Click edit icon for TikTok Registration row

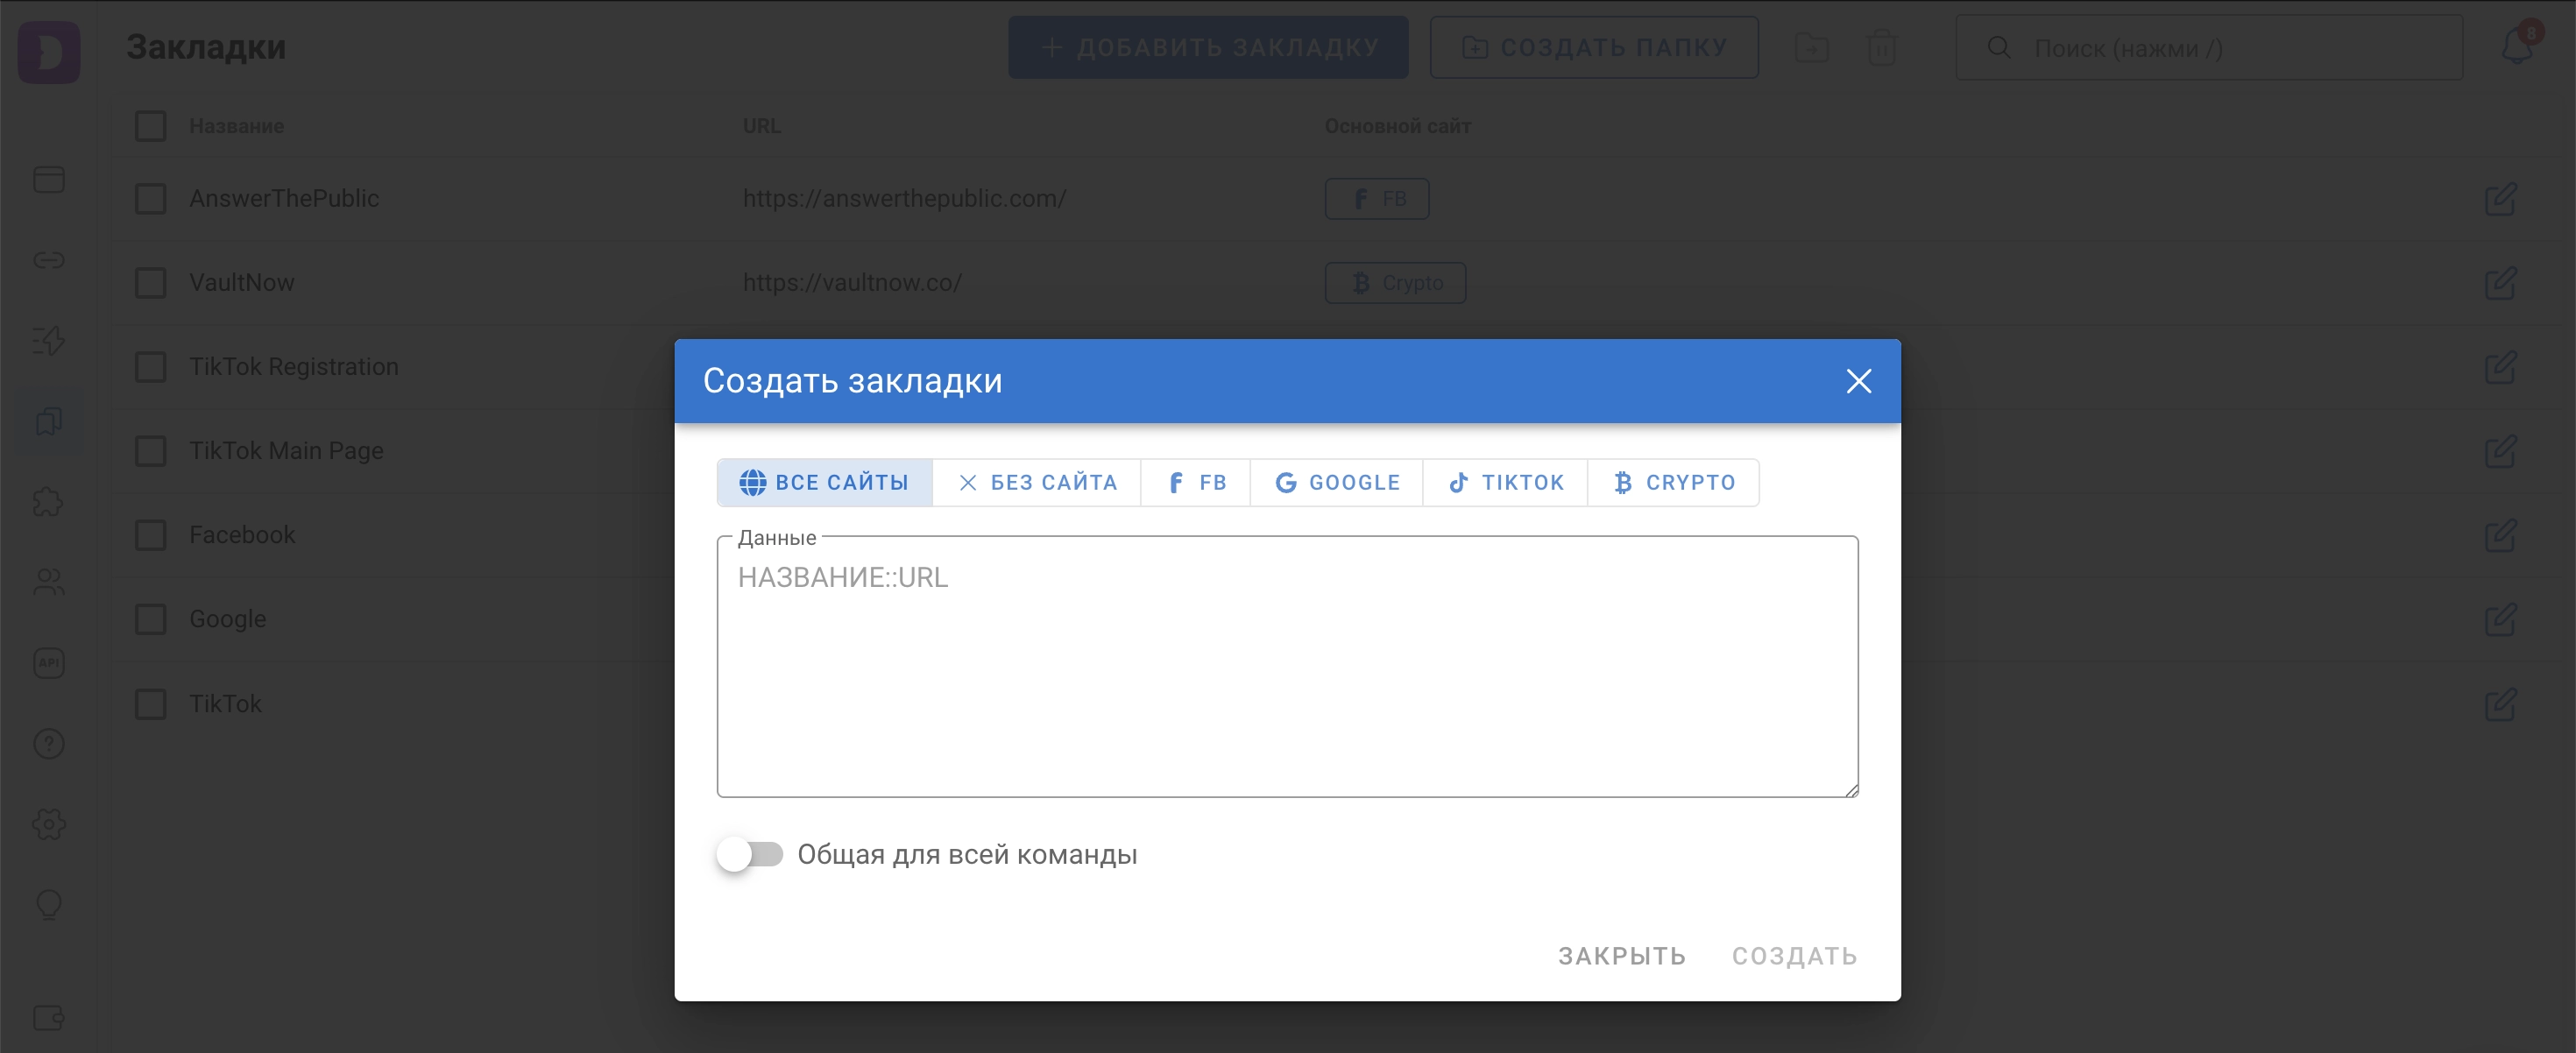click(2500, 367)
